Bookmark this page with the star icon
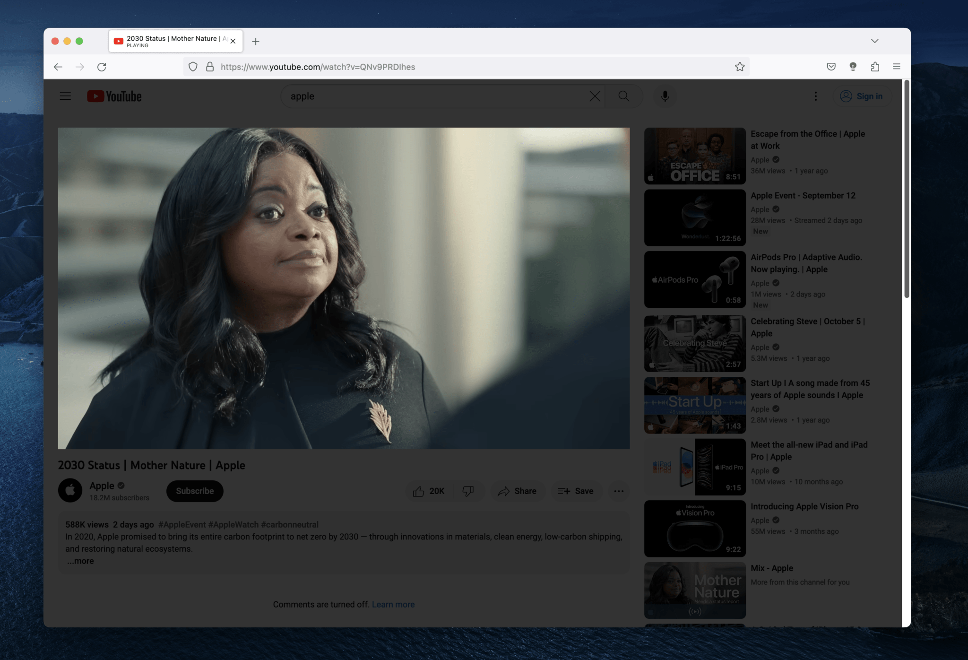968x660 pixels. click(739, 67)
